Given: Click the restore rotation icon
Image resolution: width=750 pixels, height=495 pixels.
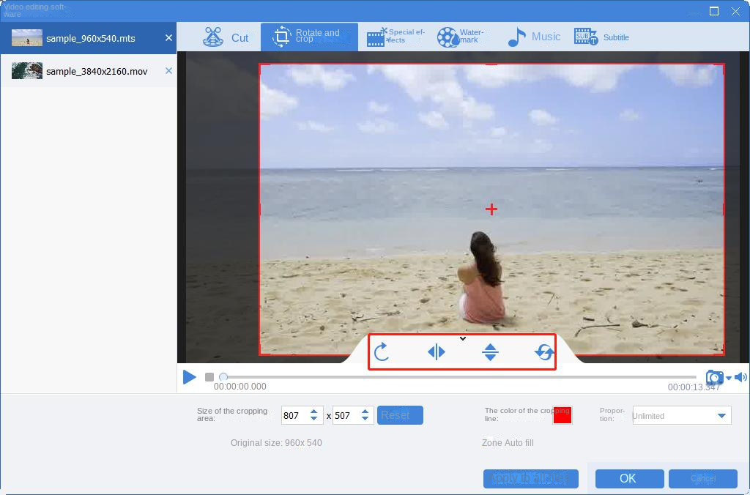Looking at the screenshot, I should pos(544,352).
